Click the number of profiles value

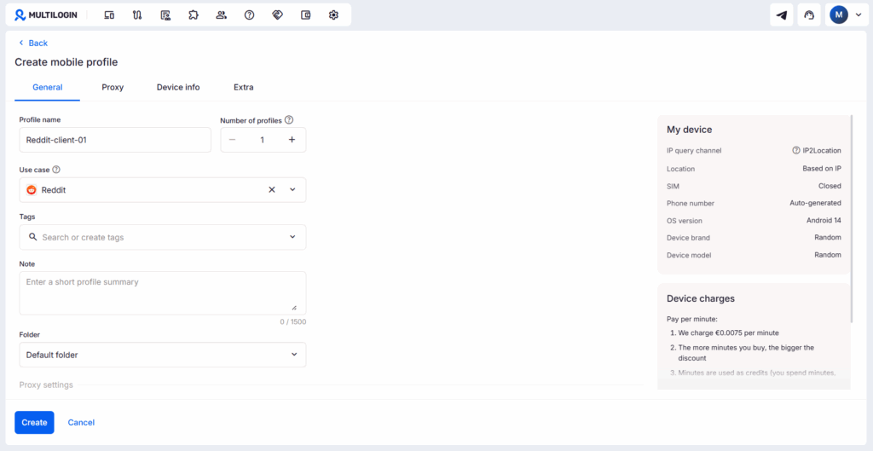263,140
